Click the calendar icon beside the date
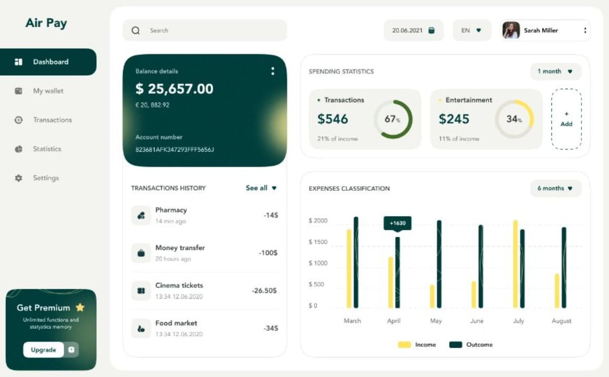This screenshot has width=609, height=377. (432, 30)
